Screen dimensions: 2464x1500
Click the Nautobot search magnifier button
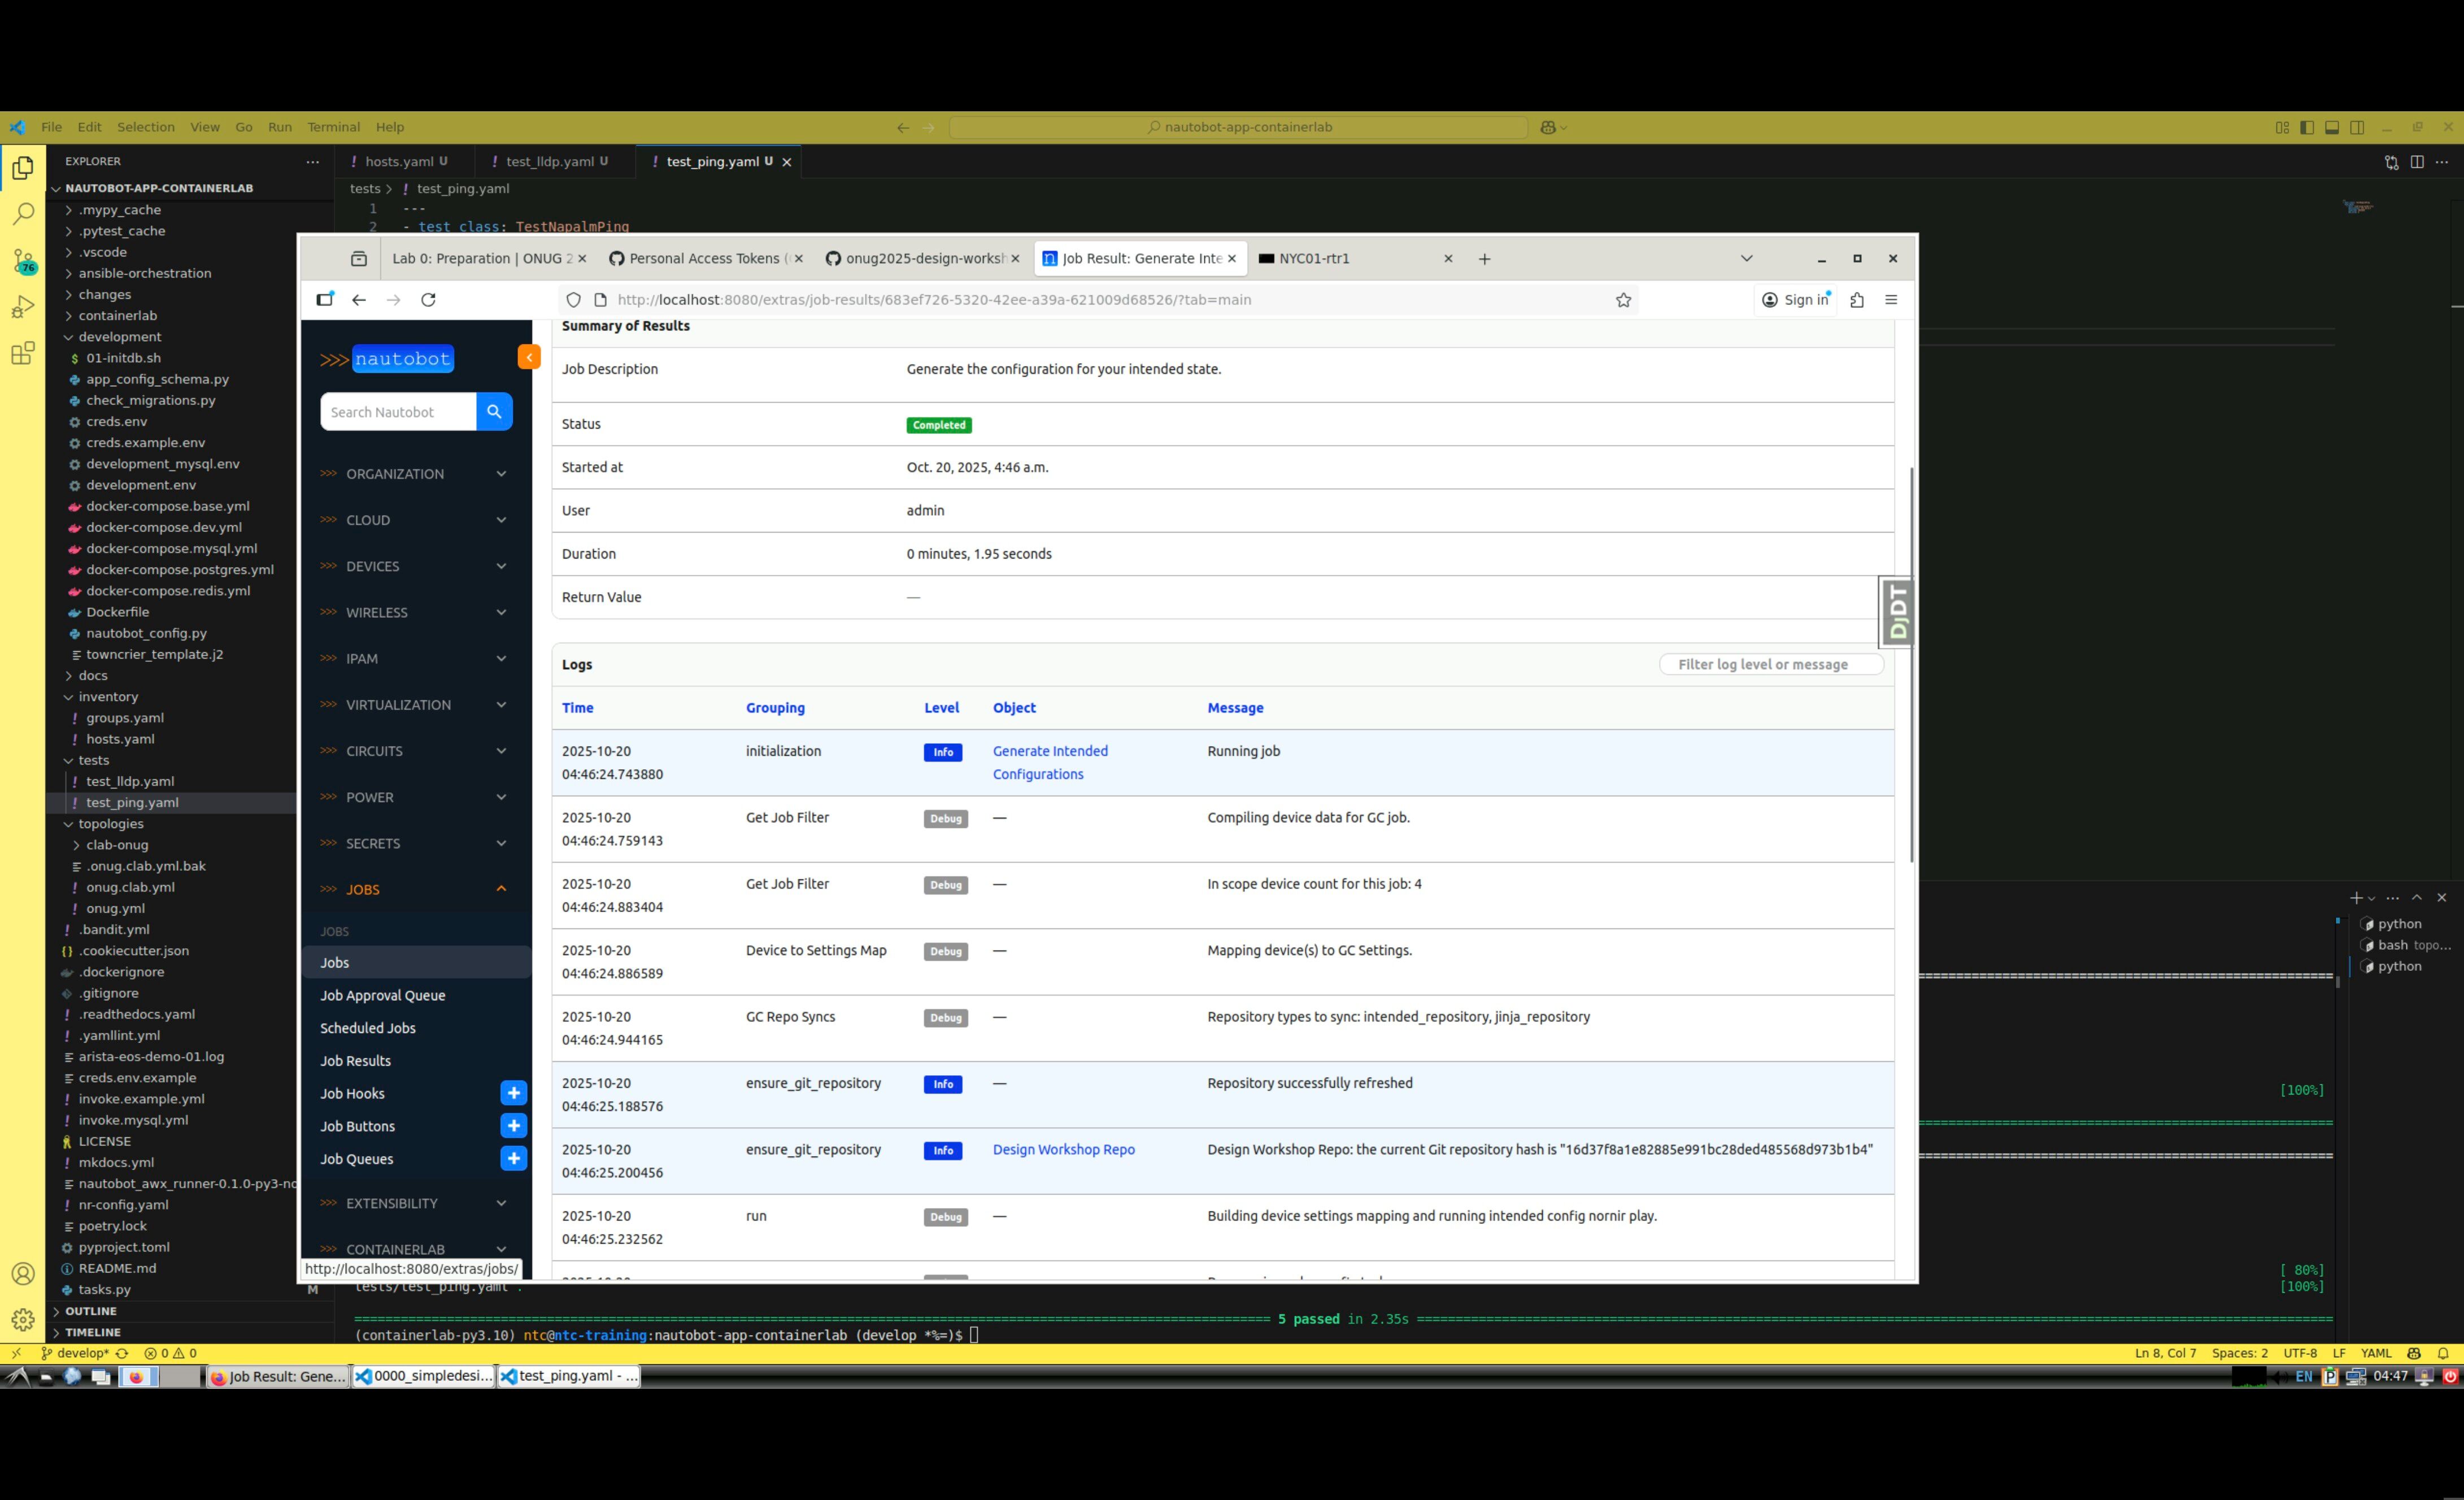point(494,412)
